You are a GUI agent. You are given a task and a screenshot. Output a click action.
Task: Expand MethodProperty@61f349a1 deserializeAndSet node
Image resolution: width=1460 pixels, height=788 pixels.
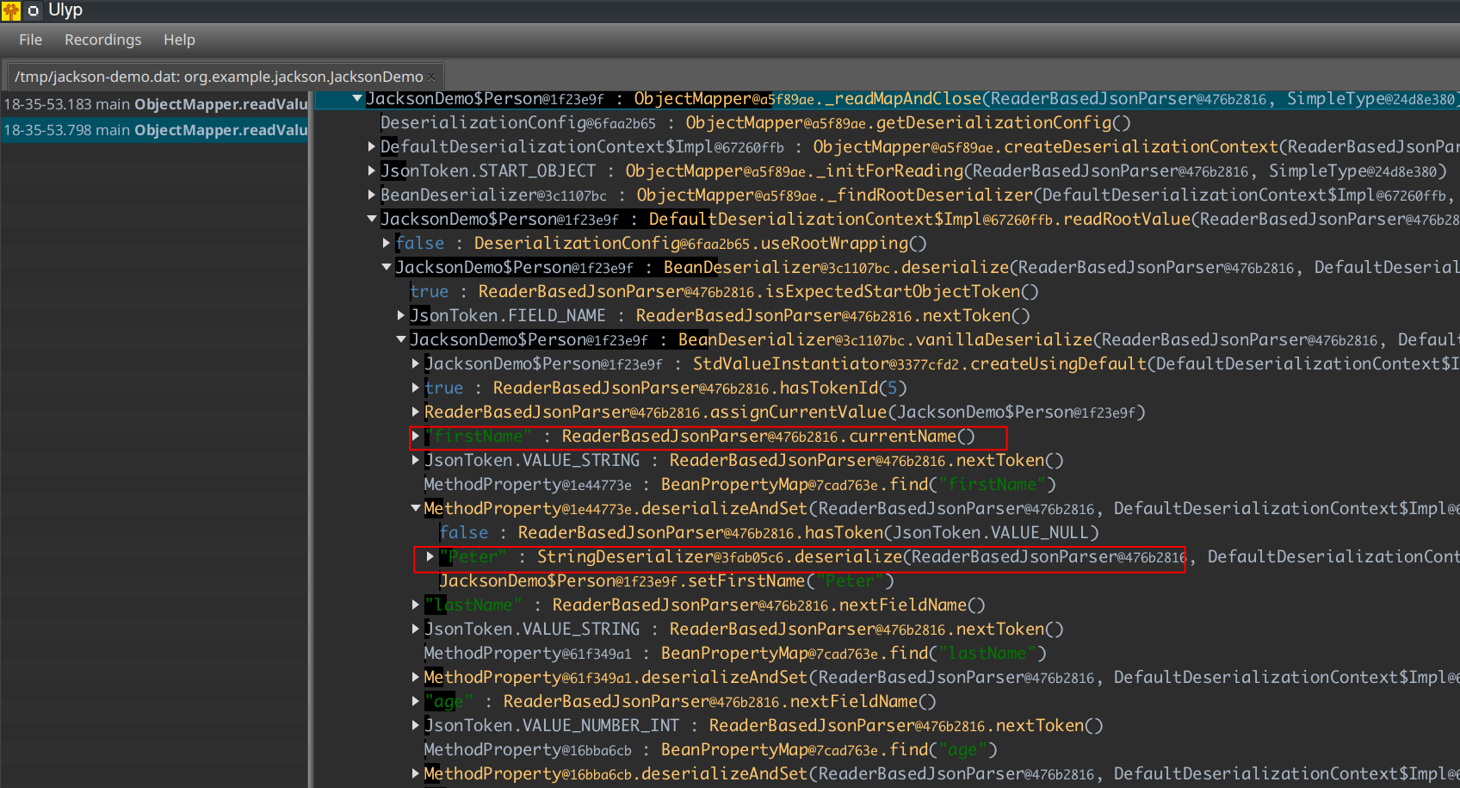point(416,678)
